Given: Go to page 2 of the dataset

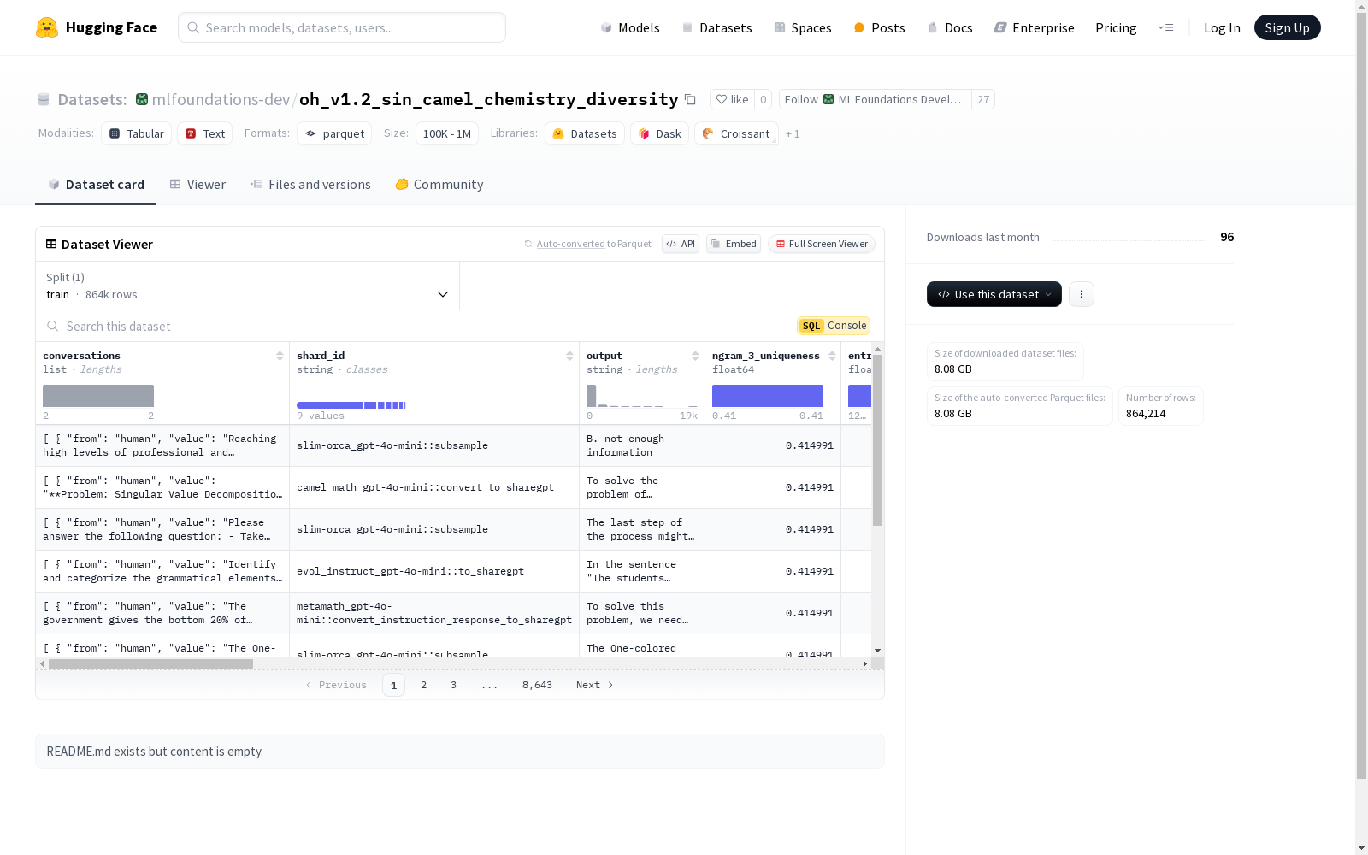Looking at the screenshot, I should (423, 685).
